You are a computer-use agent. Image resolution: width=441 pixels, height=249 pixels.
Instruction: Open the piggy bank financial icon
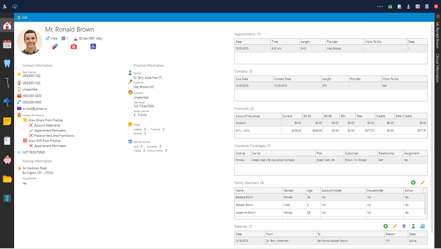pos(7,160)
